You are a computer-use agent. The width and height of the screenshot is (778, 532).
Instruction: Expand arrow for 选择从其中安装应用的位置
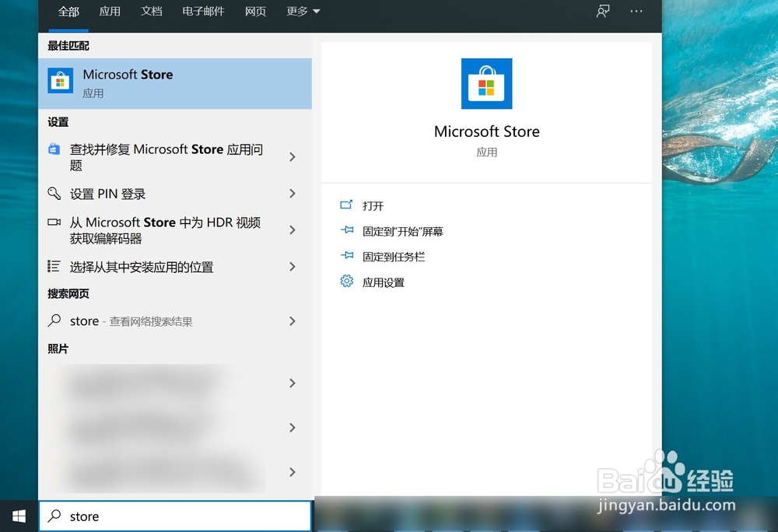pyautogui.click(x=293, y=267)
